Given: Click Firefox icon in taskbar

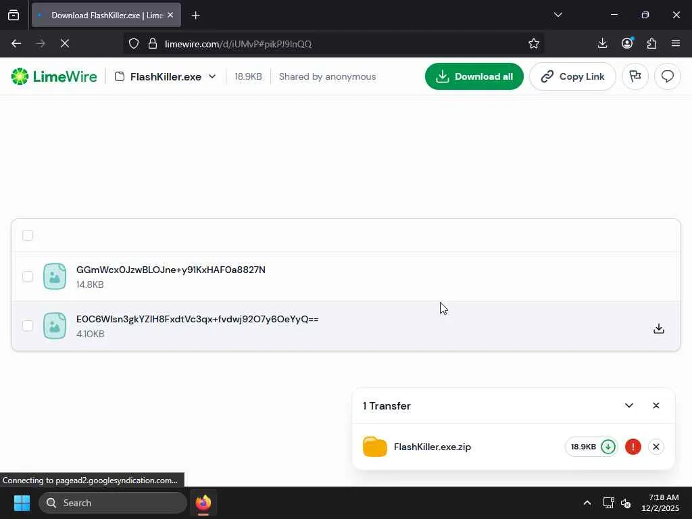Looking at the screenshot, I should tap(203, 503).
